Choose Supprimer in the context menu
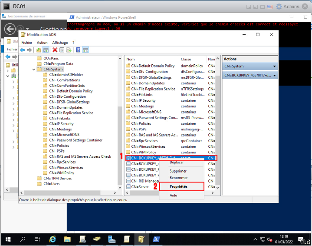Viewport: 312px width, 246px height. point(178,171)
